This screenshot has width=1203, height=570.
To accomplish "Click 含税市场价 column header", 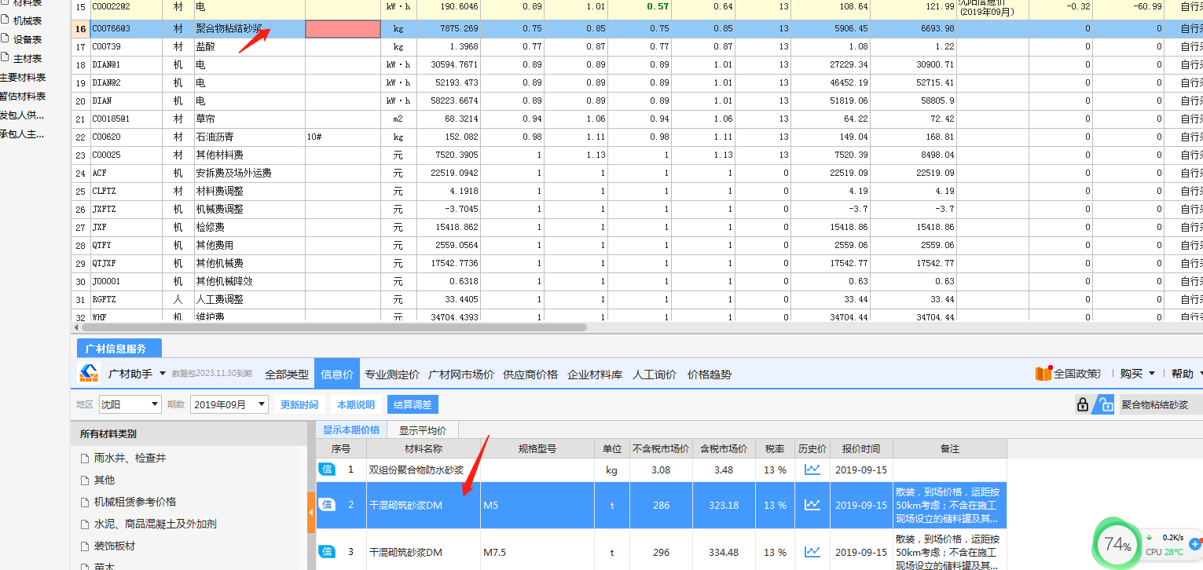I will coord(724,449).
